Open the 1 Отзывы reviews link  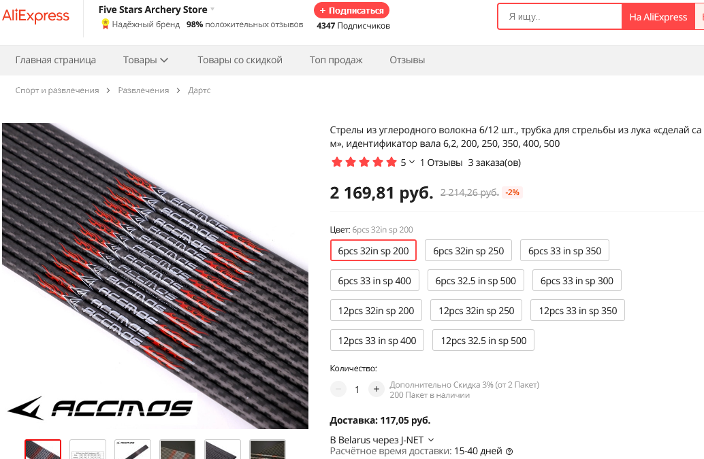[441, 163]
